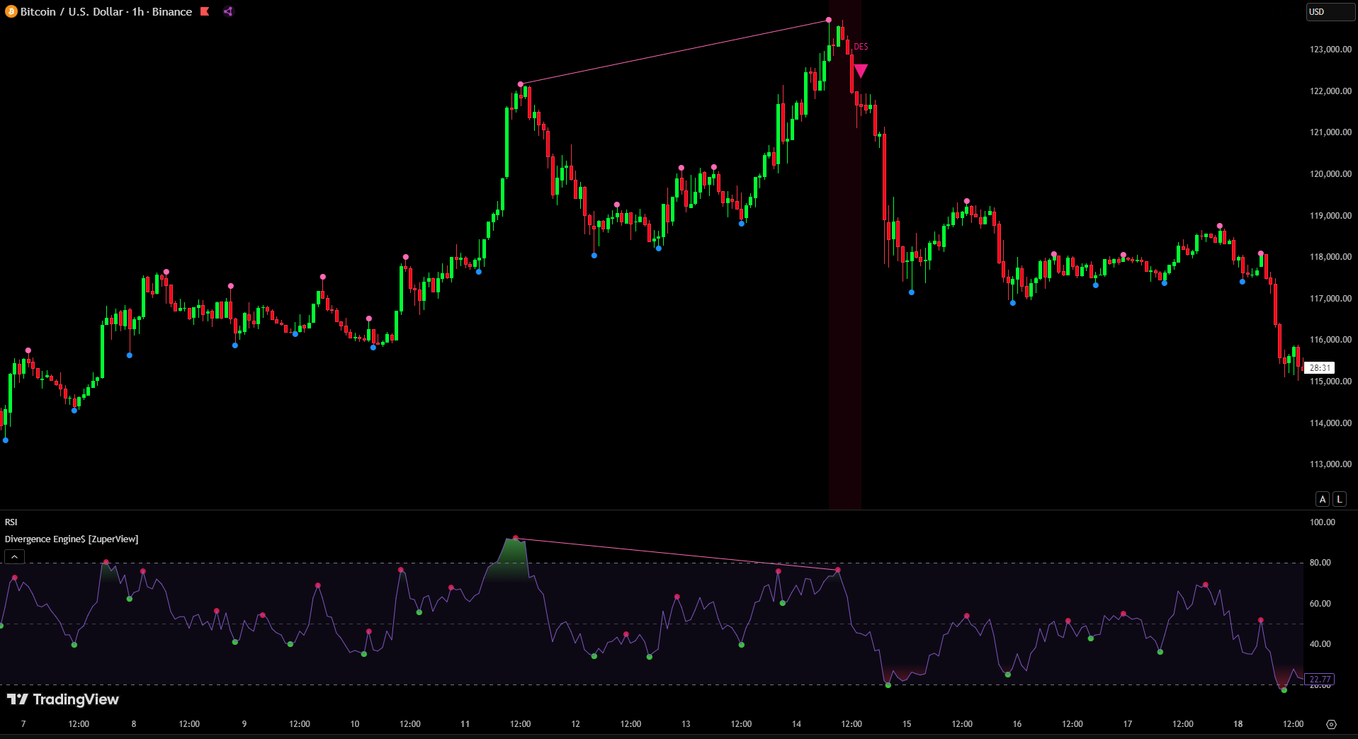Open chart settings hexagon gear icon
Screen dimensions: 1358x739
click(1331, 724)
